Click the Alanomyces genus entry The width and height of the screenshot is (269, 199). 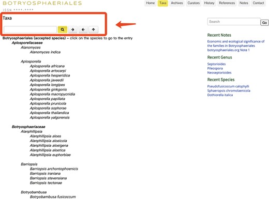coord(31,48)
